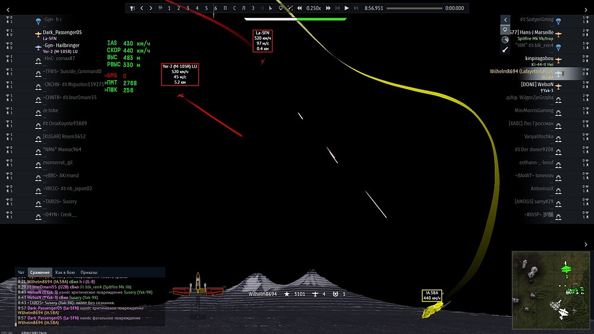
Task: Click the trophy icon in replay toolbar
Action: [132, 8]
